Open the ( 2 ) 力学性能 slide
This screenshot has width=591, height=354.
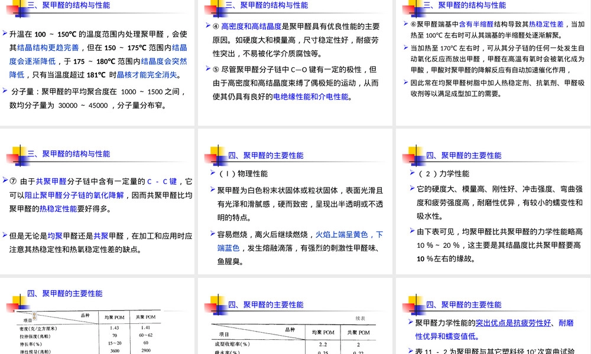(493, 202)
